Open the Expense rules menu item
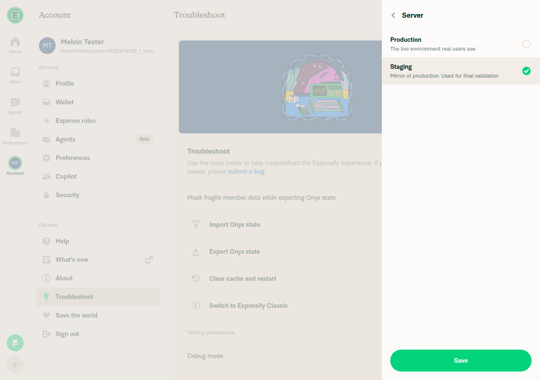This screenshot has width=540, height=380. pos(98,121)
